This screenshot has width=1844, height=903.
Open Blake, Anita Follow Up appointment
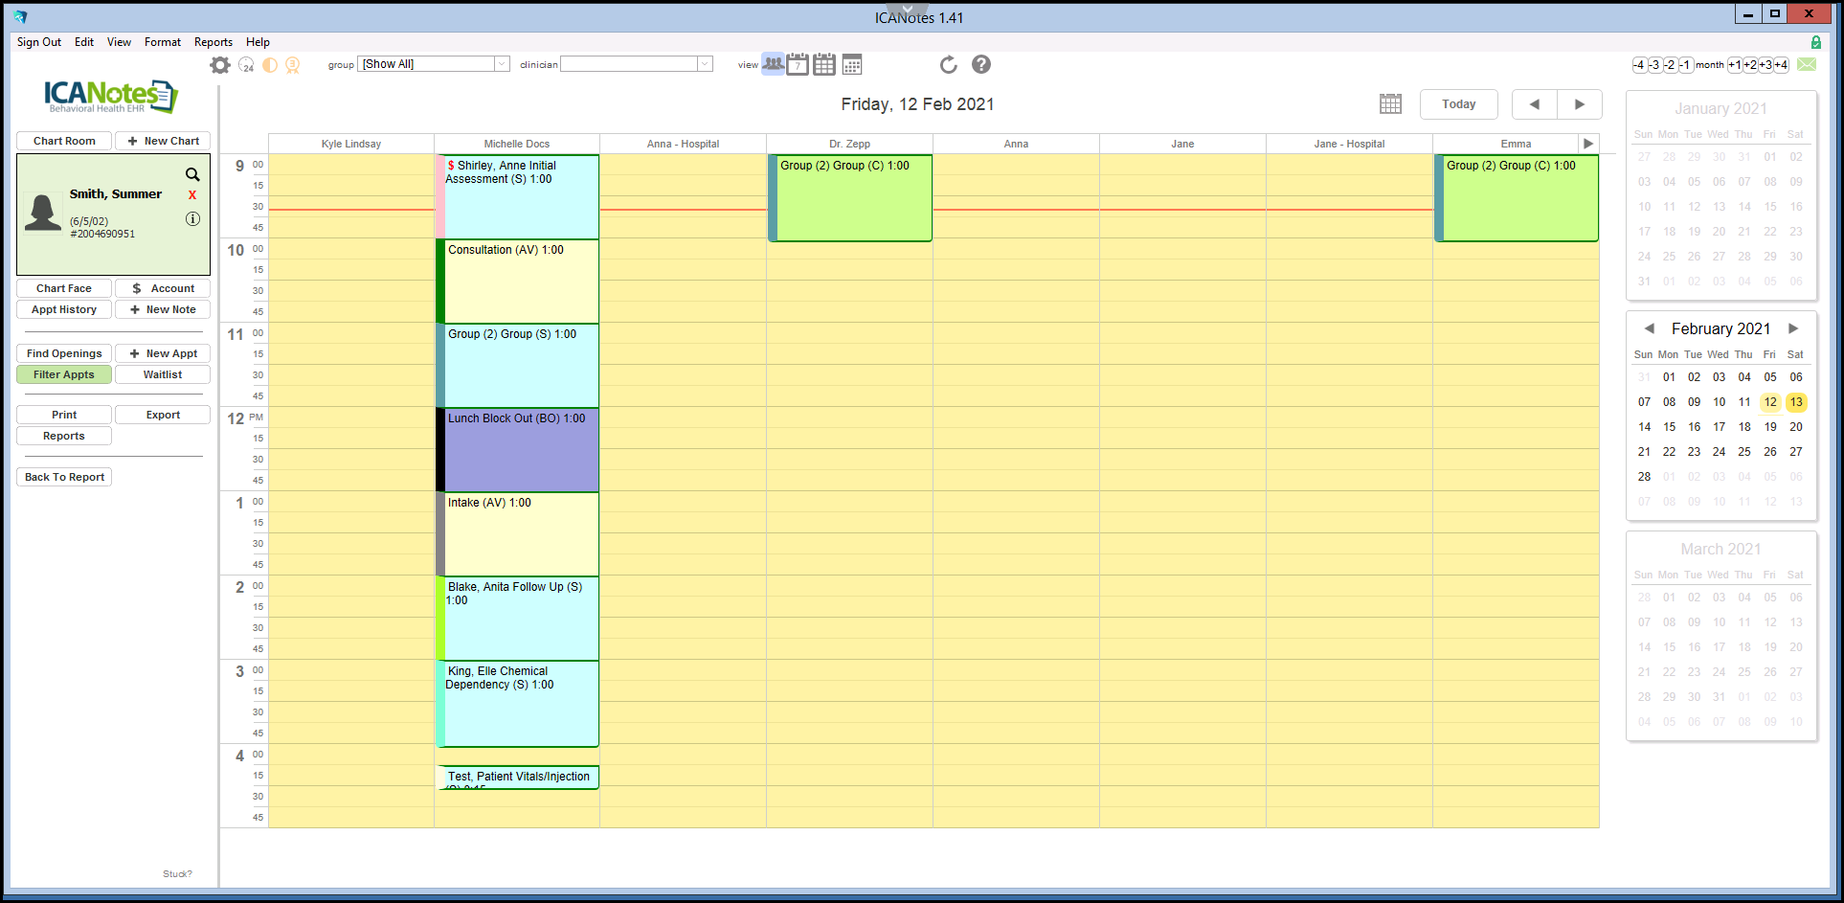click(x=518, y=618)
